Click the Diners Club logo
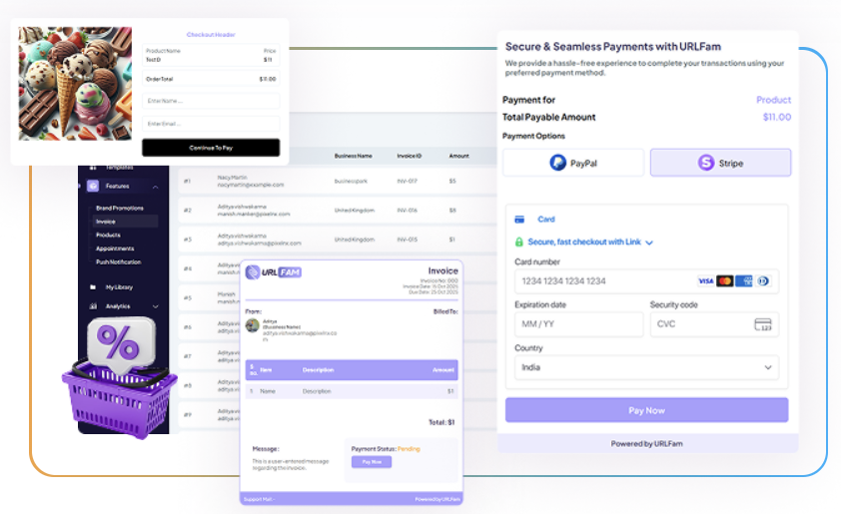Image resolution: width=841 pixels, height=514 pixels. (x=763, y=280)
